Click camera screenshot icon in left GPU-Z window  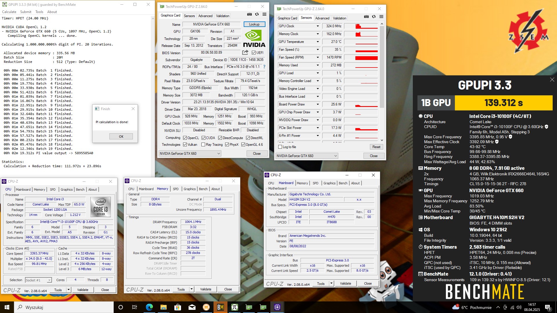point(249,14)
